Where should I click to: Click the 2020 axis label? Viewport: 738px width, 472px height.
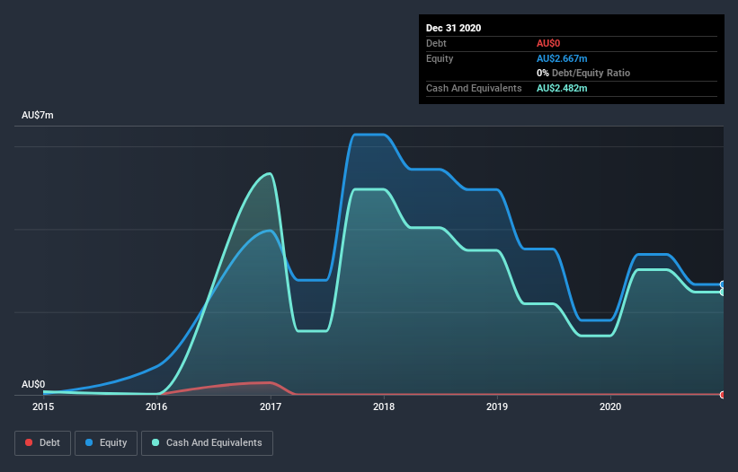610,406
